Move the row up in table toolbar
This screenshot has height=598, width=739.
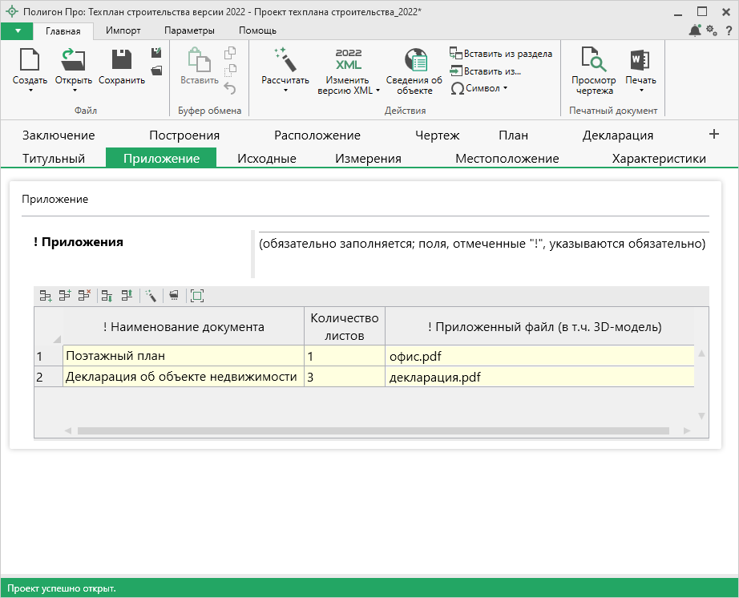(x=127, y=296)
